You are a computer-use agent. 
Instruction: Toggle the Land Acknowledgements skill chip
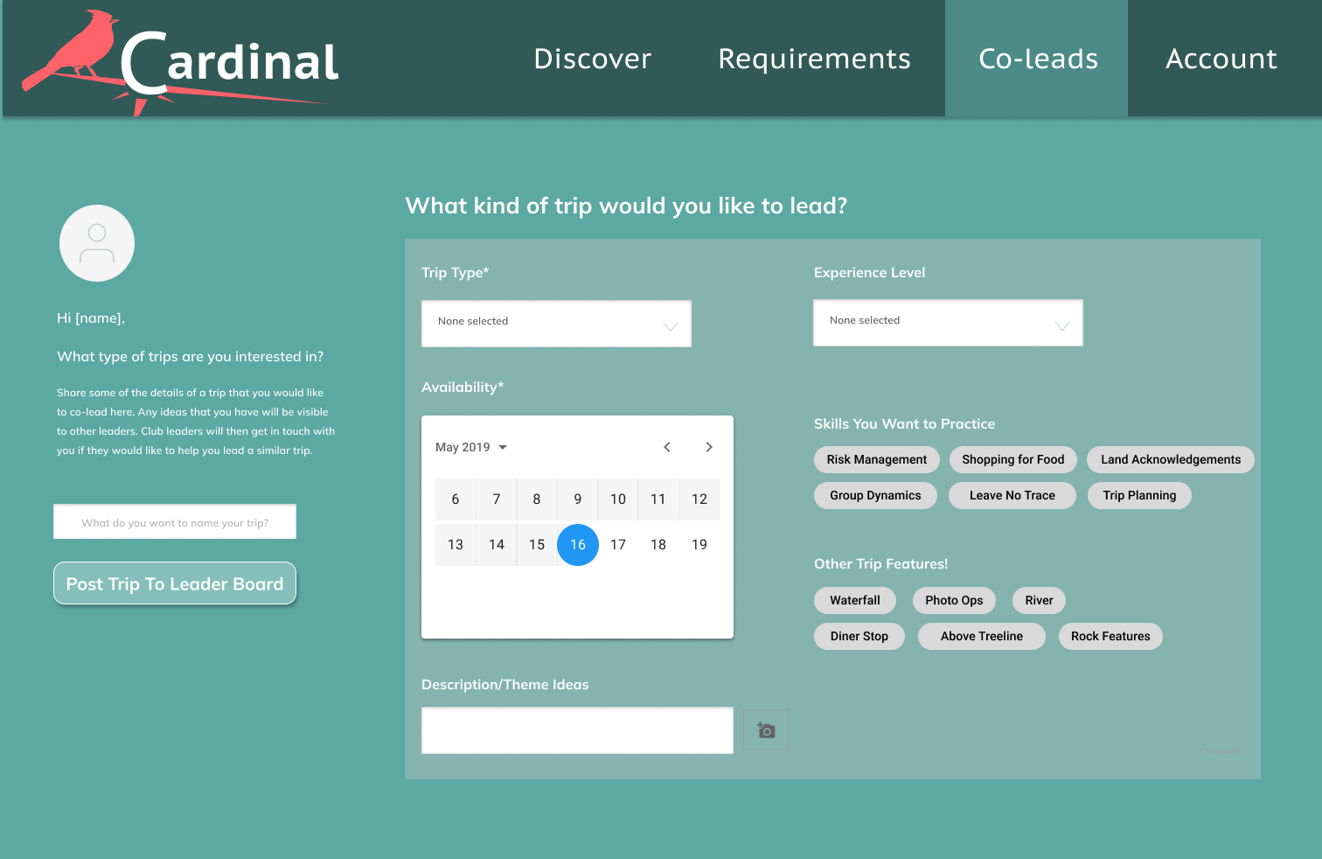(x=1171, y=459)
